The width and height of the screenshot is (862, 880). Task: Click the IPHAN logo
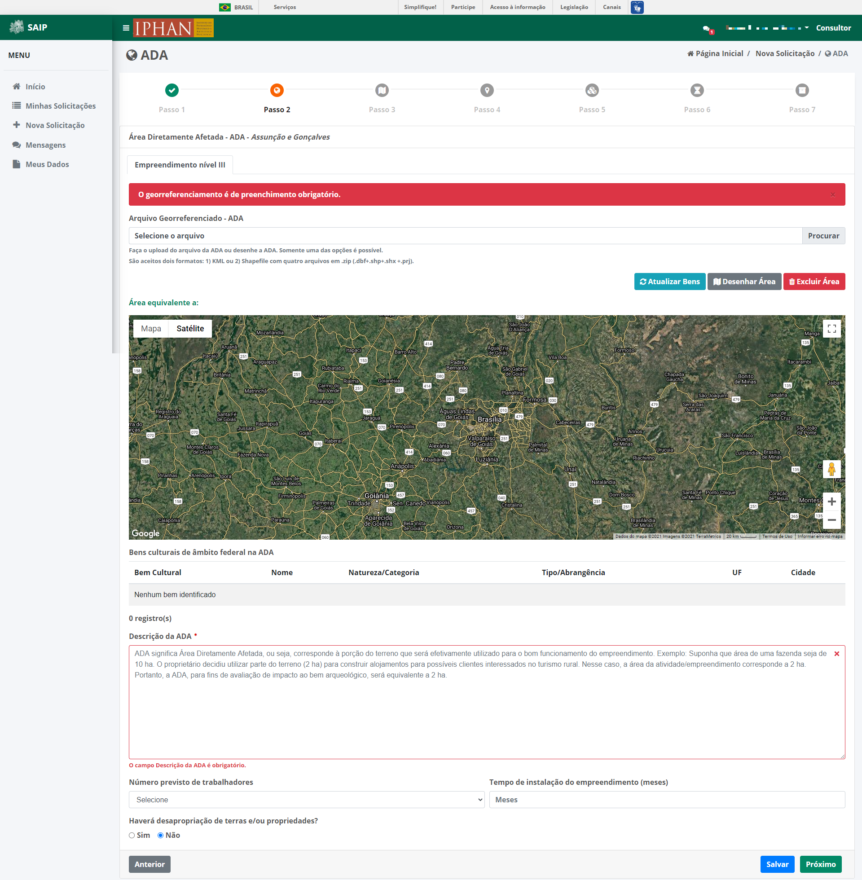173,28
